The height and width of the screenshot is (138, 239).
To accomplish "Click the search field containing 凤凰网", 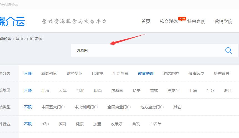I will 147,51.
